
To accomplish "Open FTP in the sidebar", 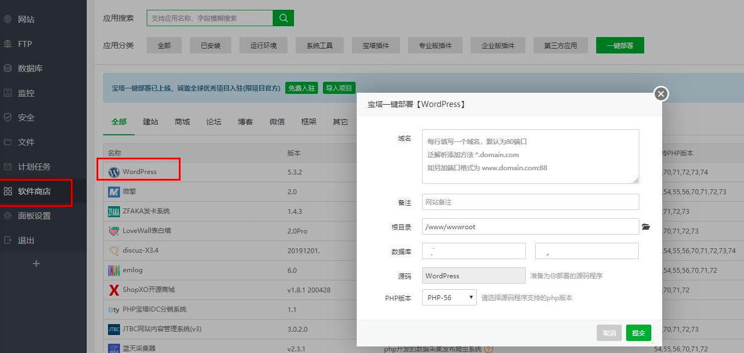I will pyautogui.click(x=25, y=44).
